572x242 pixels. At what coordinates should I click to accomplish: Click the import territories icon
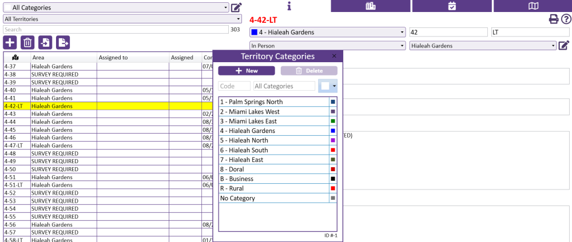[45, 42]
